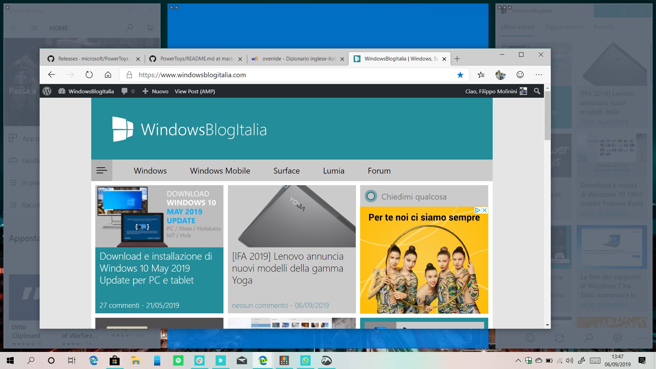Open Edge home page button
Viewport: 656px width, 369px height.
tap(108, 75)
